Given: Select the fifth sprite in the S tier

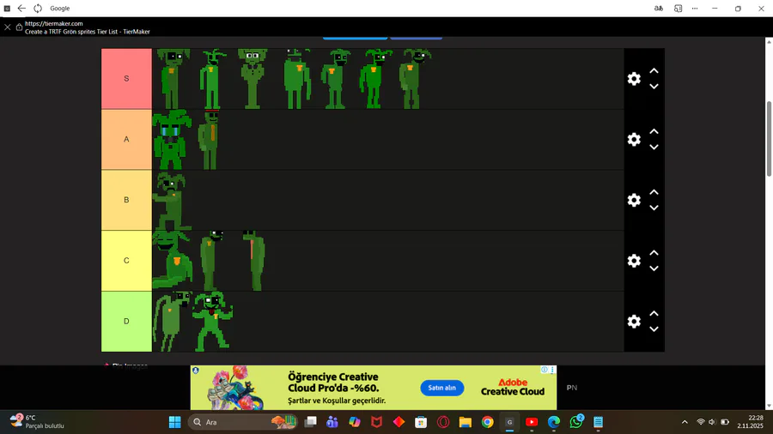Looking at the screenshot, I should pos(336,79).
